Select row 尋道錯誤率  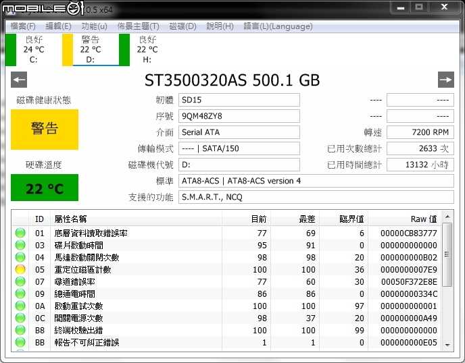pos(227,281)
